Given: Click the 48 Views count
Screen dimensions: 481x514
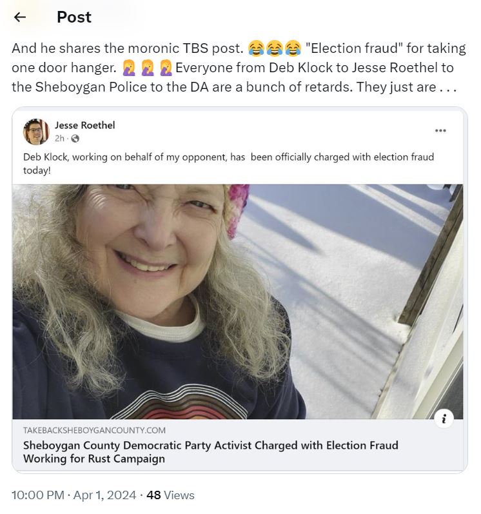Looking at the screenshot, I should (x=170, y=495).
